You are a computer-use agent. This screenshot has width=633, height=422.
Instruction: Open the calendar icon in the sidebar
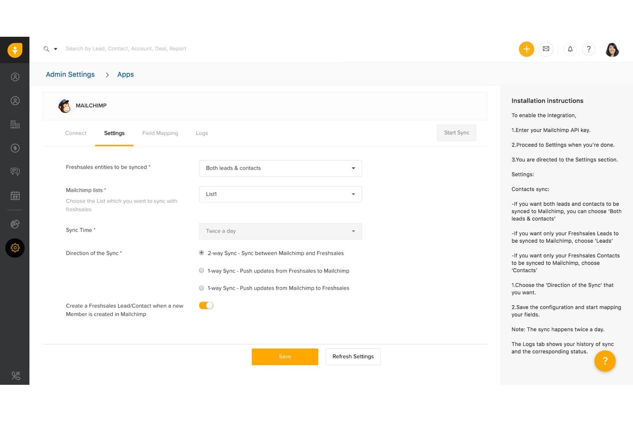(15, 195)
